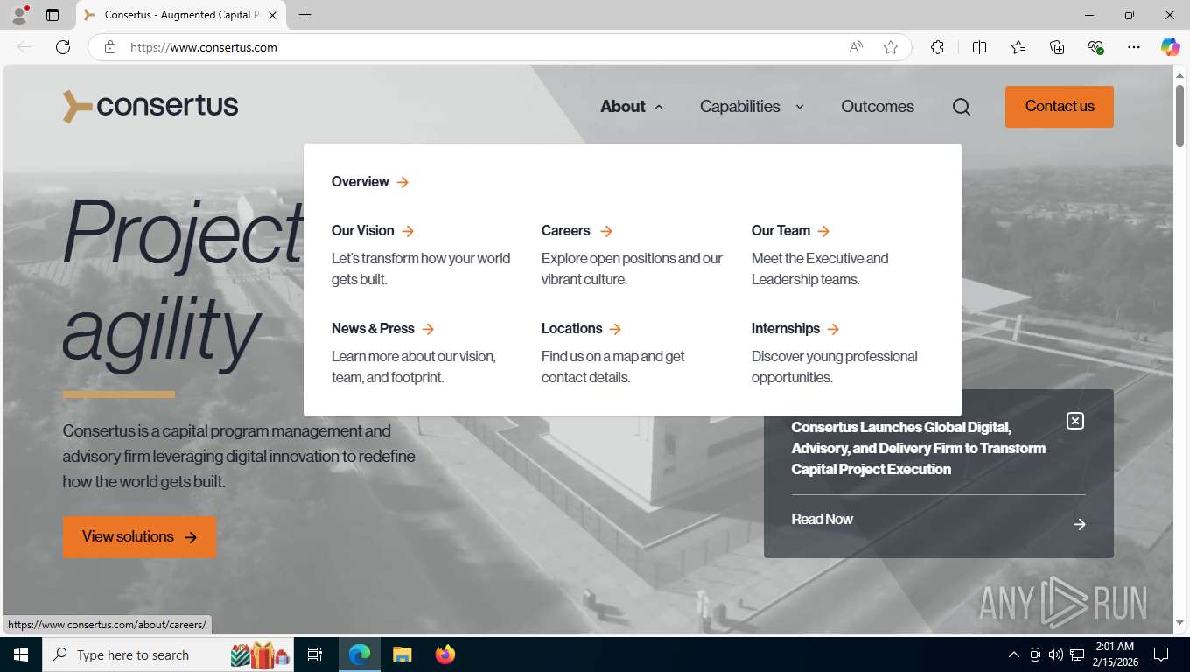Click the Consertus logo

point(150,106)
